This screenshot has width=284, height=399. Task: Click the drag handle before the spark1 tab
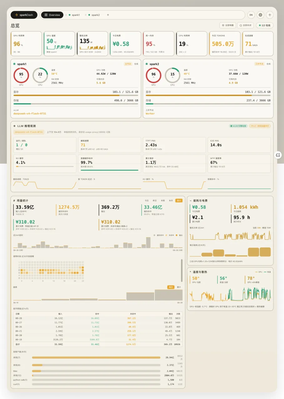pyautogui.click(x=66, y=15)
